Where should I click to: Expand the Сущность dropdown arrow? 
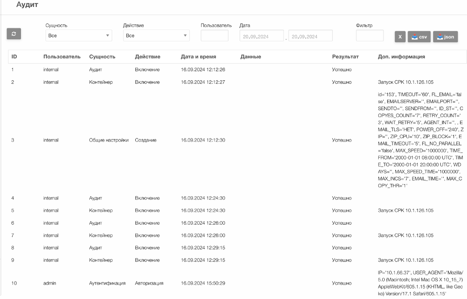pyautogui.click(x=107, y=35)
